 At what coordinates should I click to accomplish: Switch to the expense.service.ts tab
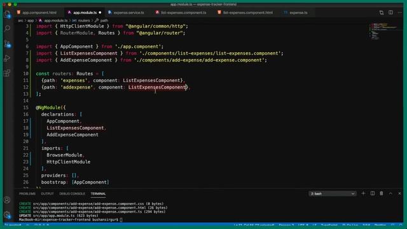(126, 13)
